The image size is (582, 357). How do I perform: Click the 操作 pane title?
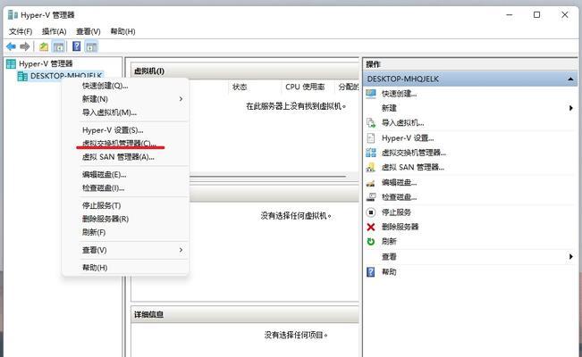[373, 64]
